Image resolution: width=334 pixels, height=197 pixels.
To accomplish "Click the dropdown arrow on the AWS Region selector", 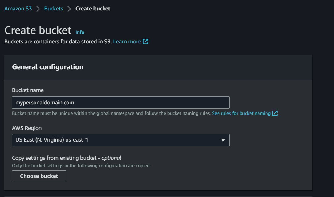I will [223, 140].
